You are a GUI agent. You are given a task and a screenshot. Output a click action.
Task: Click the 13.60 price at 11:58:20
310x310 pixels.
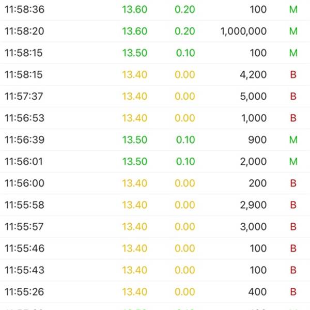coord(134,32)
